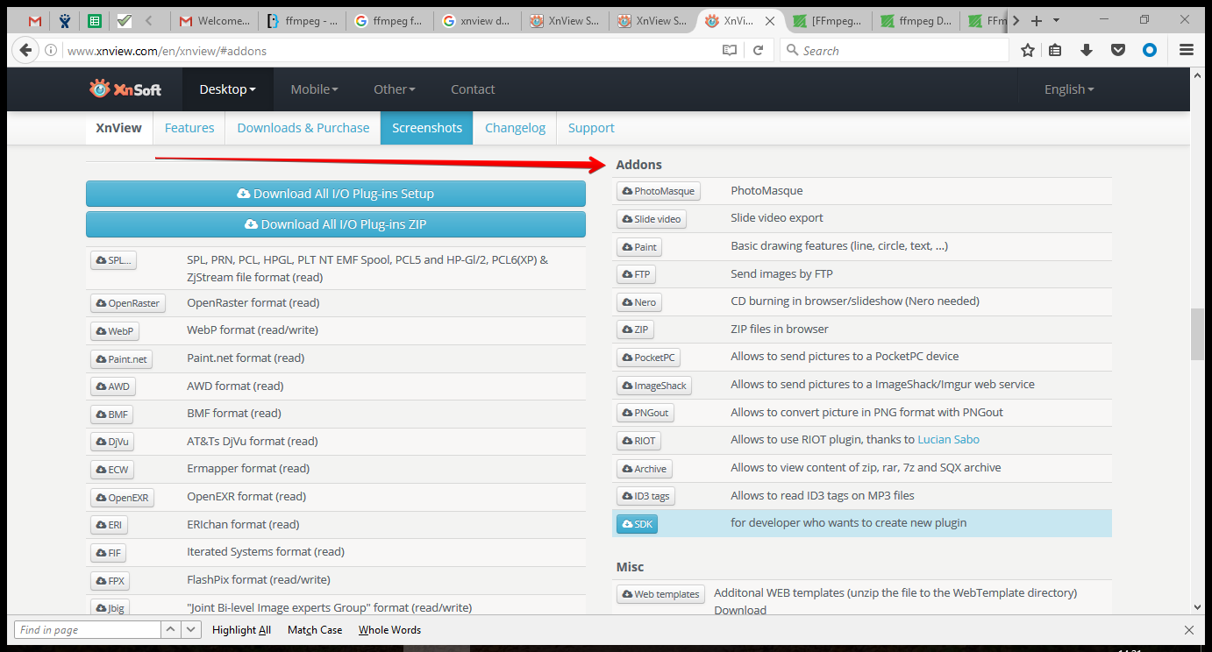
Task: Click the vertical page scrollbar thumb
Action: pyautogui.click(x=1197, y=334)
